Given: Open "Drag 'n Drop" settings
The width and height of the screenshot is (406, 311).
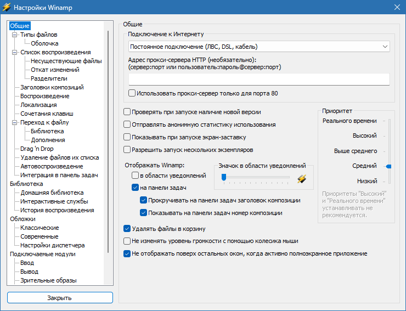Looking at the screenshot, I should coord(37,149).
